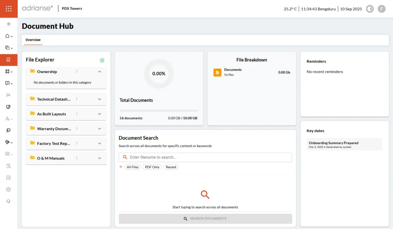Open the app launcher grid icon
The image size is (393, 229).
point(8,8)
